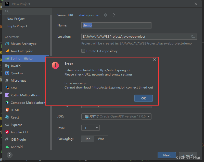Select New Project in the sidebar
This screenshot has width=204, height=162.
pos(15,19)
